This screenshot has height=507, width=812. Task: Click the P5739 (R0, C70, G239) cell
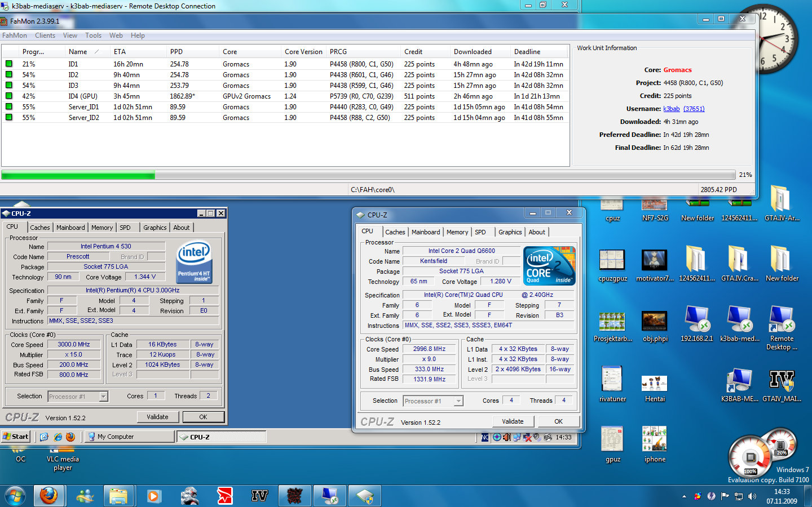(361, 96)
